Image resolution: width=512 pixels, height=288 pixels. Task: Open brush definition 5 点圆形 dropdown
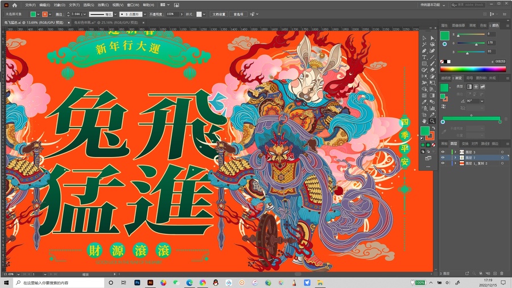pyautogui.click(x=144, y=14)
